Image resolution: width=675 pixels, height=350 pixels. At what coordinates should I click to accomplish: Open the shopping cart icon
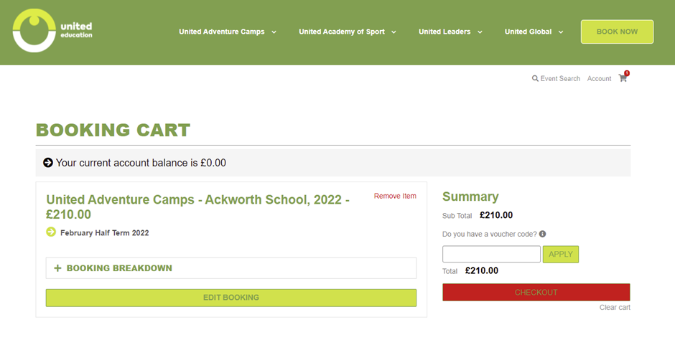coord(623,78)
